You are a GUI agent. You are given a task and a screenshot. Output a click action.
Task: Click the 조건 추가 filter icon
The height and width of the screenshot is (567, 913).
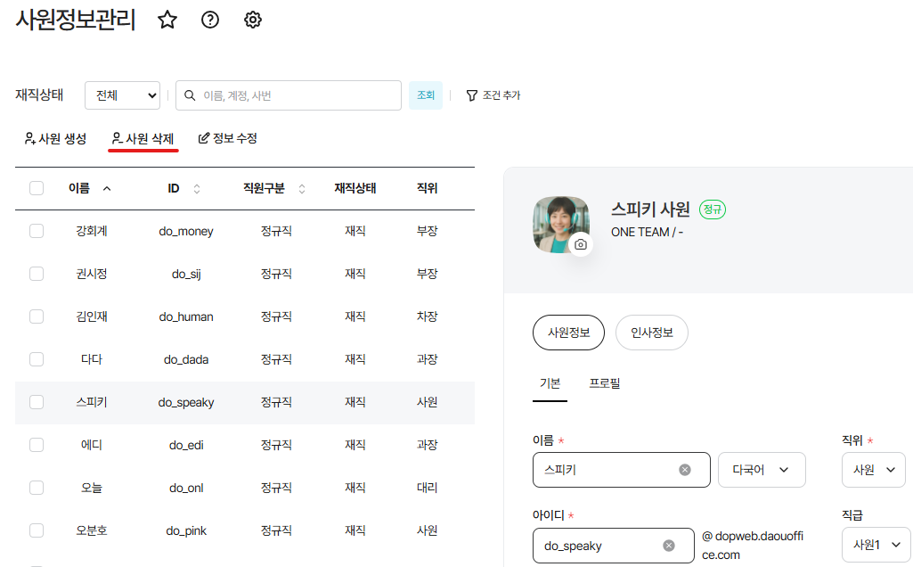[472, 95]
